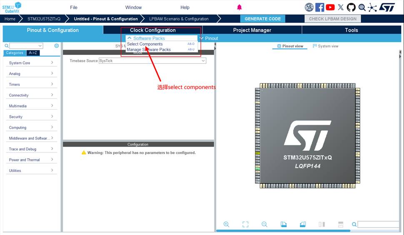This screenshot has height=235, width=404.
Task: Expand the Trace and Debug category
Action: tap(31, 149)
